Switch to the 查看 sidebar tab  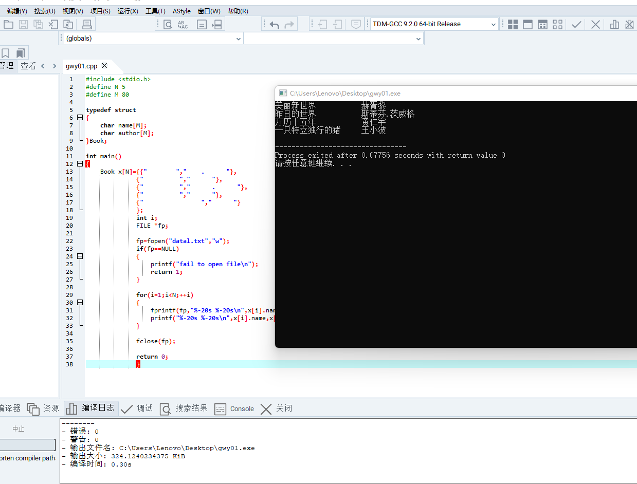(x=28, y=66)
